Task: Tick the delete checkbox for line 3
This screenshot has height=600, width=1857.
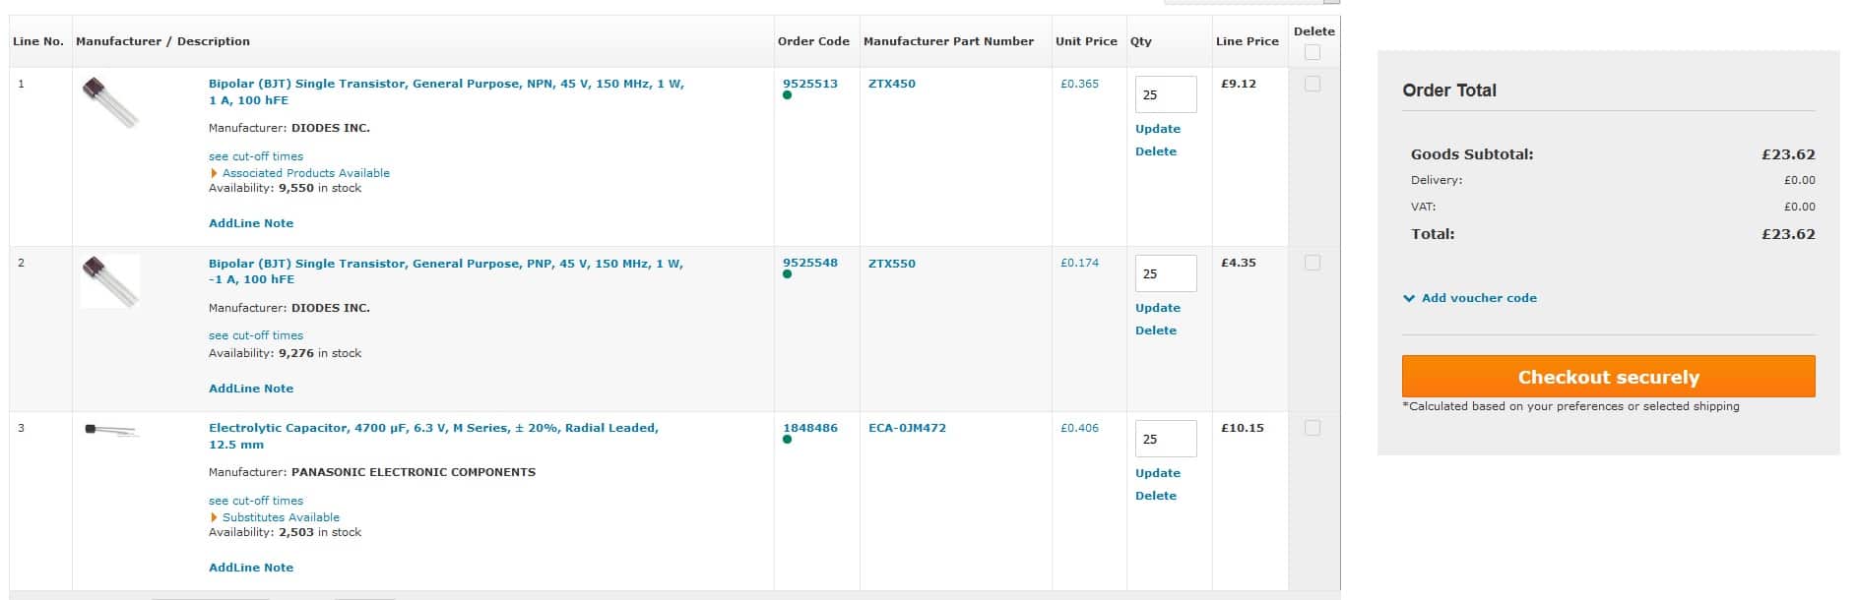Action: 1313,428
